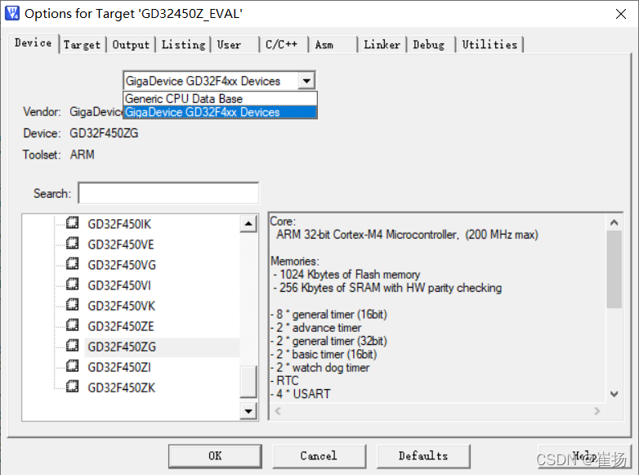Select GD32F450VE in device list
The image size is (639, 475).
tap(121, 244)
